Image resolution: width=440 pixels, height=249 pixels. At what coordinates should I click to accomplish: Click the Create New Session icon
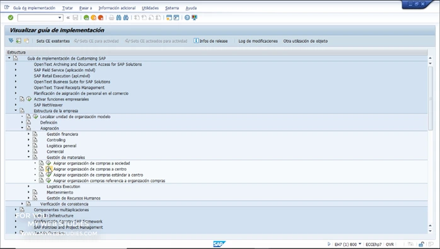pyautogui.click(x=169, y=18)
